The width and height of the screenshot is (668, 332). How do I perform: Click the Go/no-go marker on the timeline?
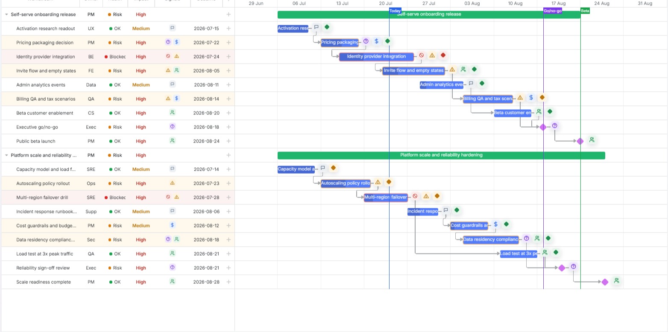pos(553,11)
